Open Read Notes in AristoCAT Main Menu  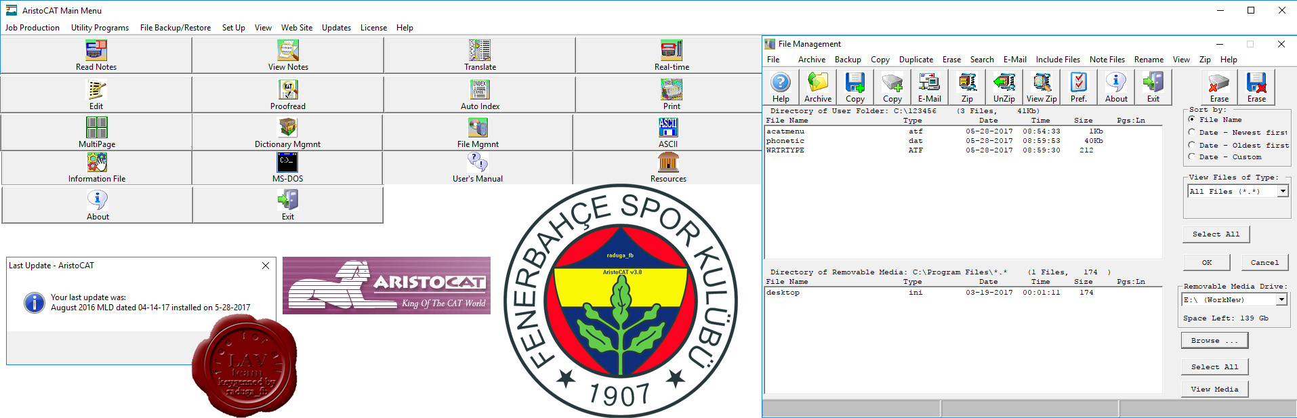(96, 56)
